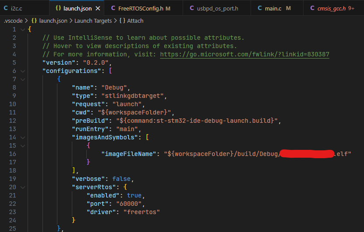Image resolution: width=364 pixels, height=232 pixels.
Task: Collapse the Debug configuration at line 7
Action: pos(23,80)
